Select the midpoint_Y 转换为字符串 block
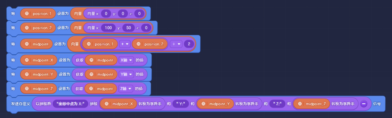The image size is (392, 118). tap(246, 104)
